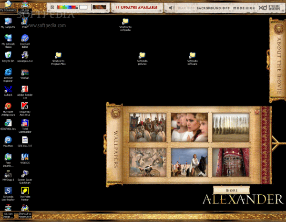Open the WinRAR shortcut
The width and height of the screenshot is (286, 222).
point(25,74)
